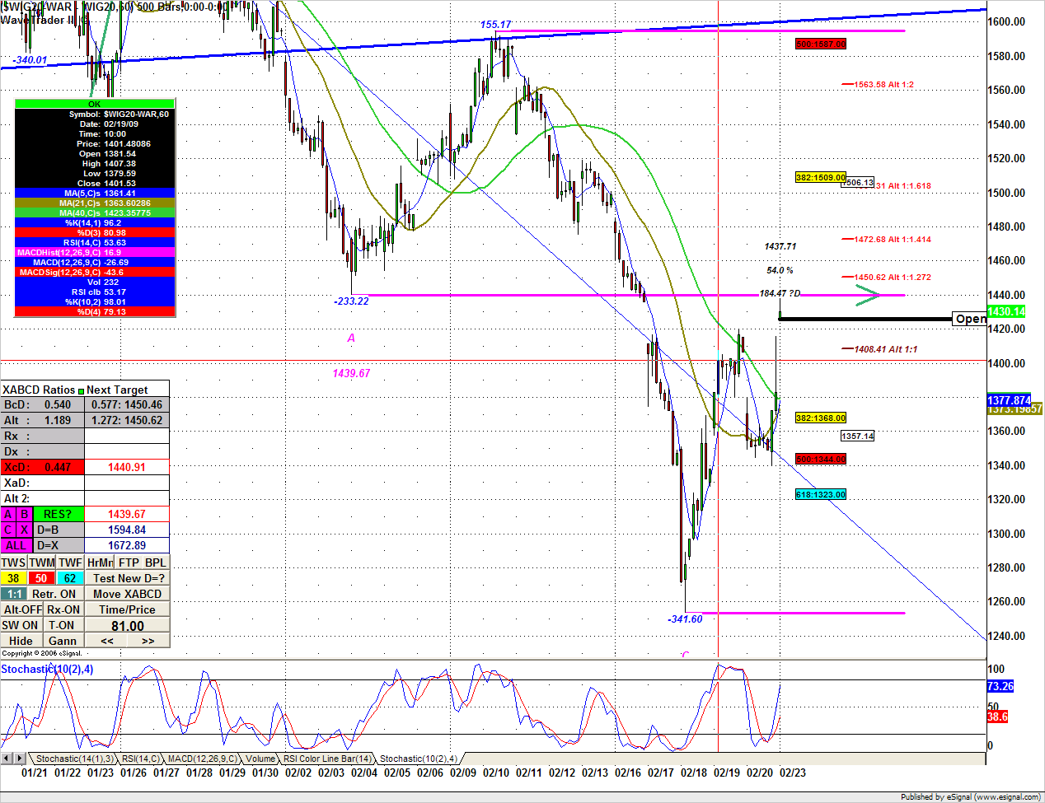Click the green square beside XABCD Ratios
The height and width of the screenshot is (803, 1045).
[x=81, y=390]
